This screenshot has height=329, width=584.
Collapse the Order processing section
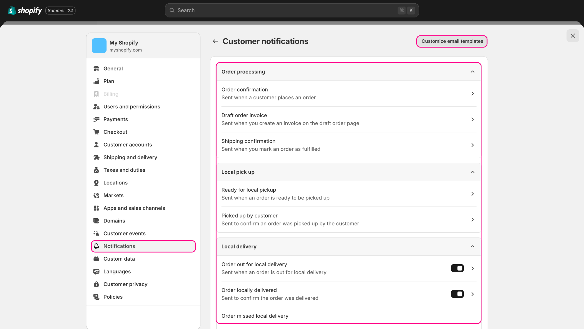pyautogui.click(x=472, y=72)
